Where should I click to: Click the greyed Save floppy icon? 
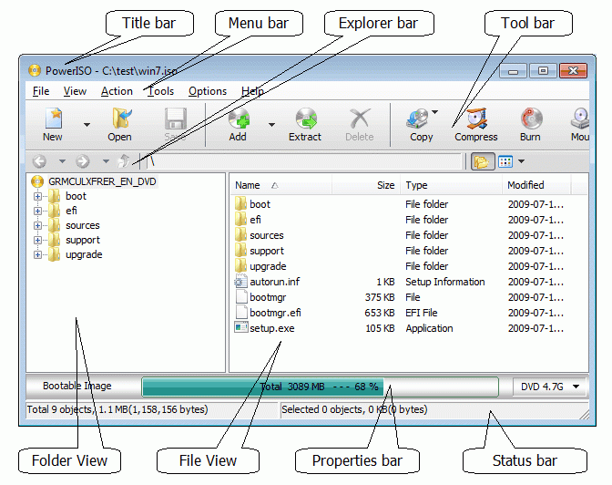(175, 119)
